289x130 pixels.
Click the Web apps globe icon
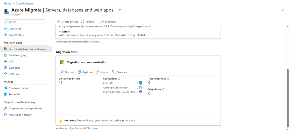point(5,68)
